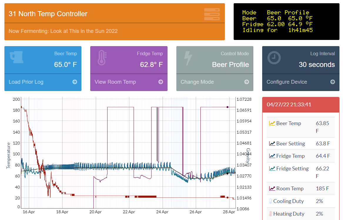Click the Beer Temp legend chart icon
The image size is (343, 220).
(x=272, y=123)
